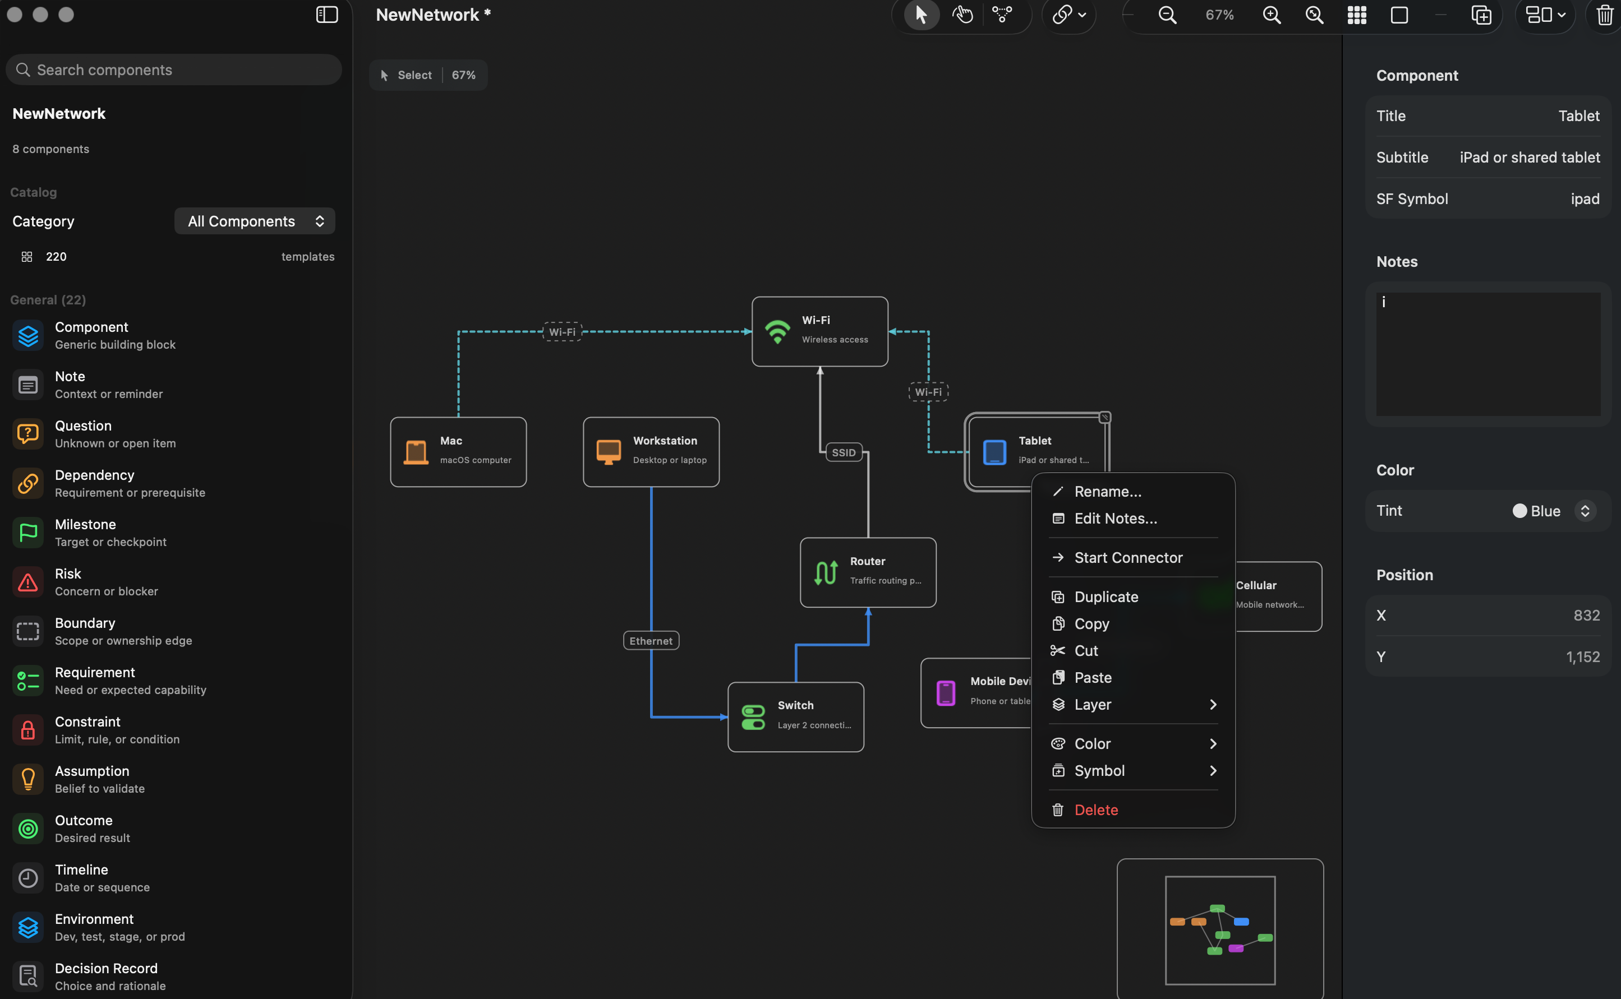
Task: Zoom in with the plus magnifier
Action: tap(1272, 15)
